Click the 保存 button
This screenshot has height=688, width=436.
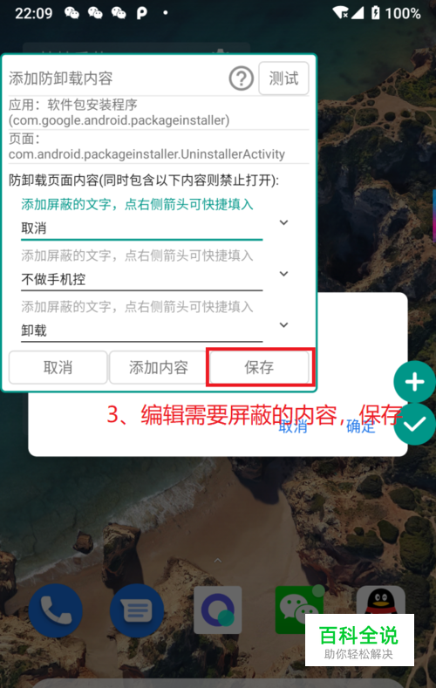pos(259,367)
